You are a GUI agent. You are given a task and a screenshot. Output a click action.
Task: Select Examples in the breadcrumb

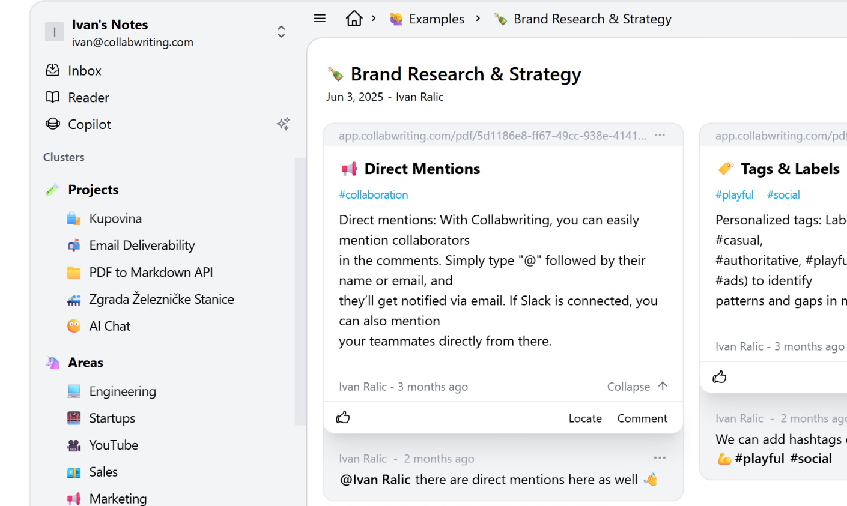tap(436, 19)
